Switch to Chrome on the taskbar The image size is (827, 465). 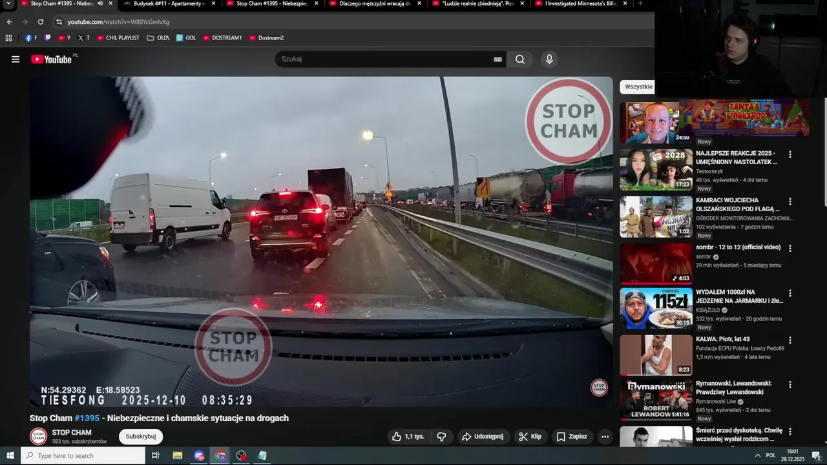point(220,455)
